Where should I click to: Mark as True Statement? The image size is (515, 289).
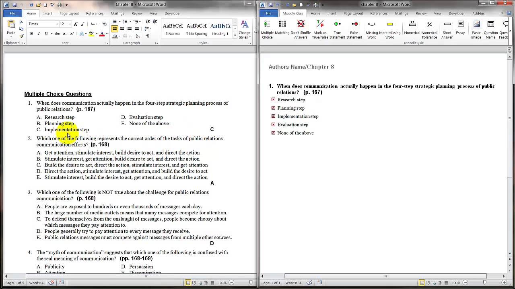point(337,30)
